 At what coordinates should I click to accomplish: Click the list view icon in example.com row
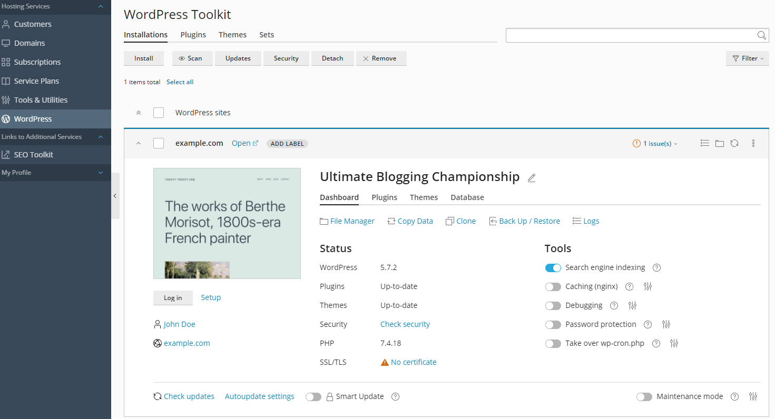[x=705, y=143]
